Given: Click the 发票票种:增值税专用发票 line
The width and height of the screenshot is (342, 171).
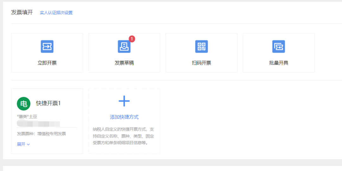Looking at the screenshot, I should click(x=41, y=134).
